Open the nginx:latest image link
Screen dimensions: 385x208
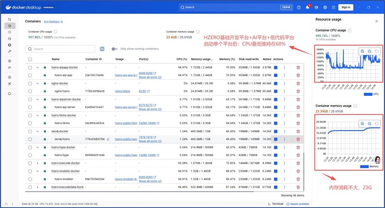click(122, 91)
